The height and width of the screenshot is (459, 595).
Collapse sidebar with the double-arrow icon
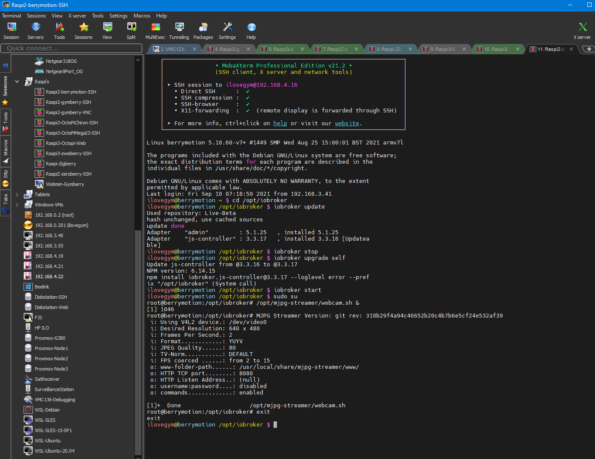coord(6,65)
